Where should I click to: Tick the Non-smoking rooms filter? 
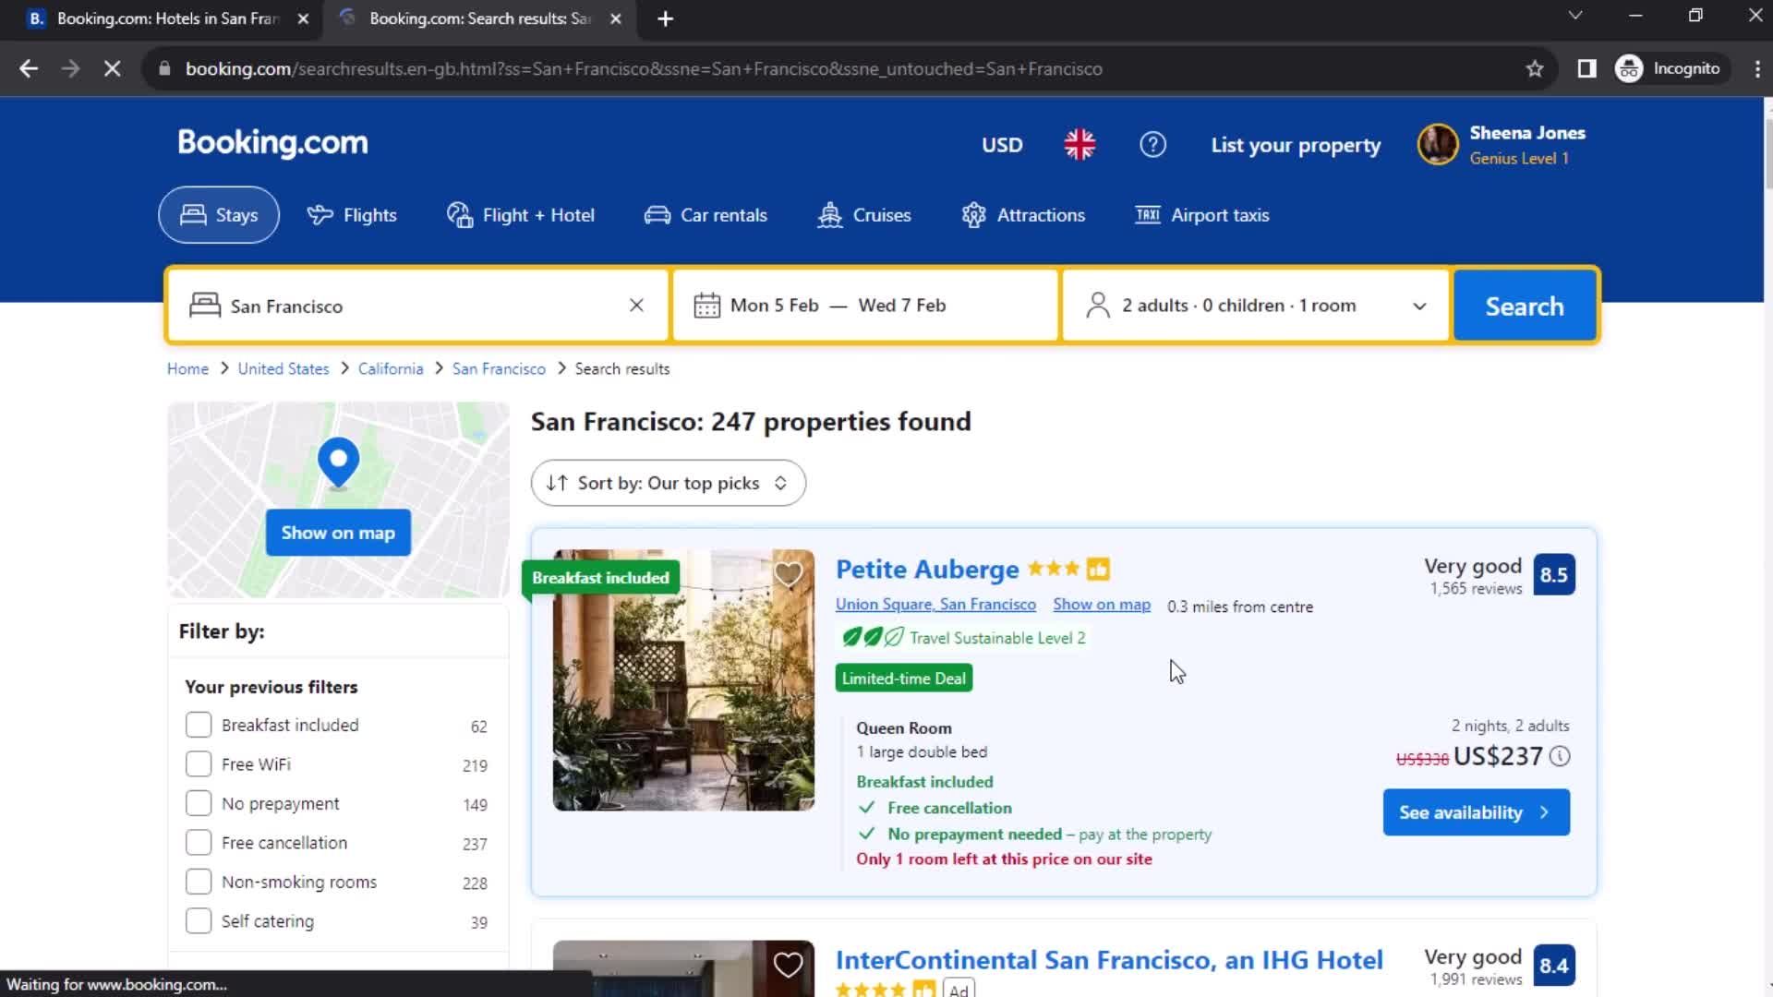(x=199, y=883)
